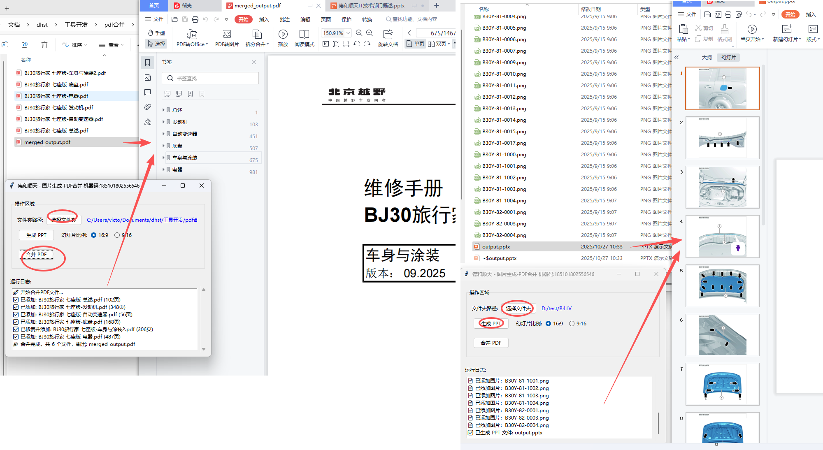The image size is (823, 450).
Task: Expand the 发动机 bookmark entry
Action: click(x=163, y=122)
